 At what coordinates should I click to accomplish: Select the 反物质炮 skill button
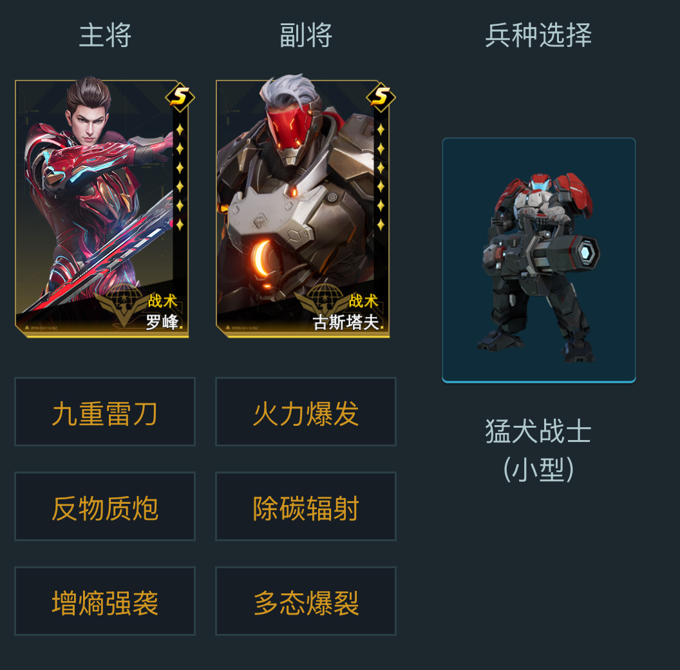pyautogui.click(x=105, y=506)
